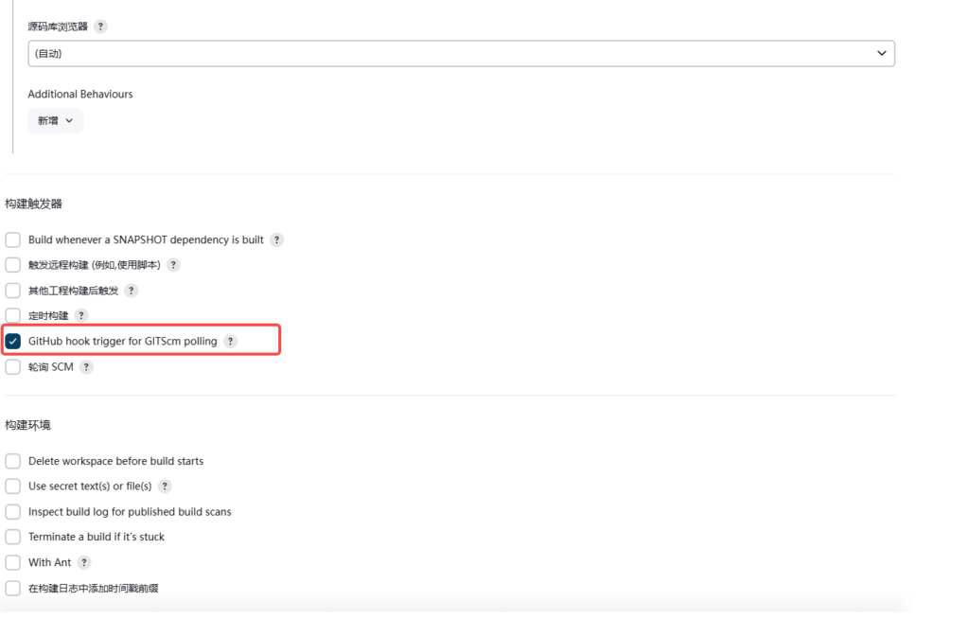Check 在构建日志中添加时间戳前缀 option

click(13, 589)
